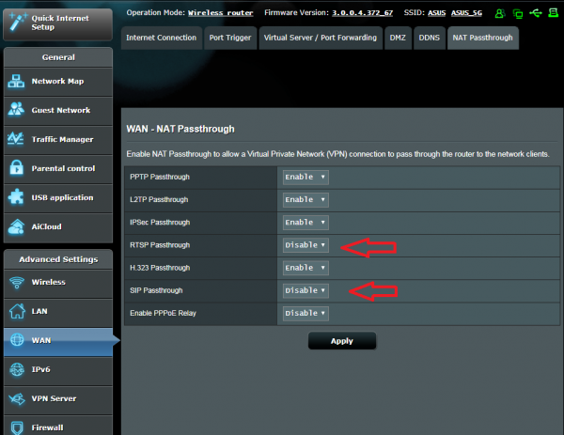Open the SIP Passthrough dropdown

coord(305,290)
